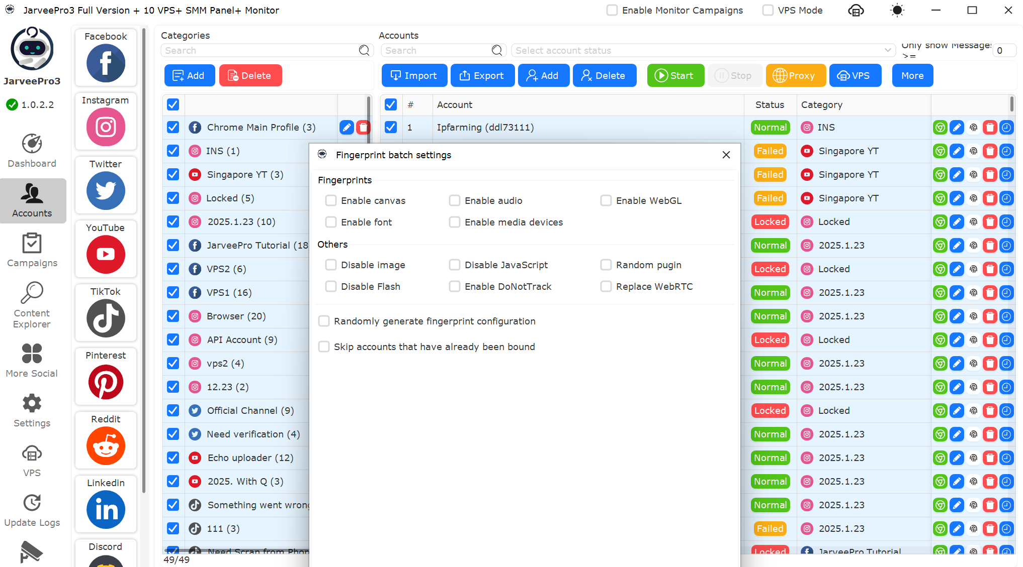1023x567 pixels.
Task: Switch to the Campaigns section
Action: [32, 250]
